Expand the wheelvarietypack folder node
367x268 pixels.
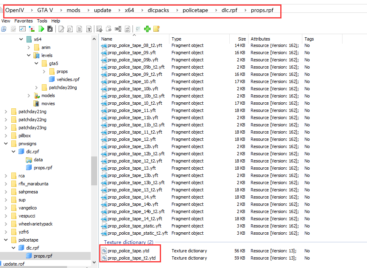click(6, 224)
